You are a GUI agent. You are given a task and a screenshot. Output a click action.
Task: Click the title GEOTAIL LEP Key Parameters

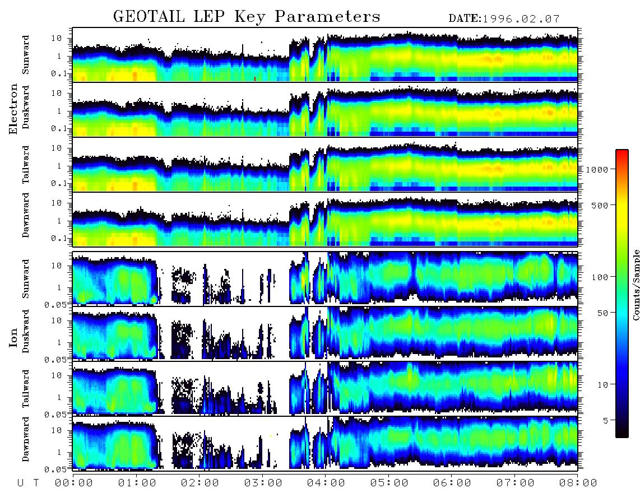coord(247,17)
